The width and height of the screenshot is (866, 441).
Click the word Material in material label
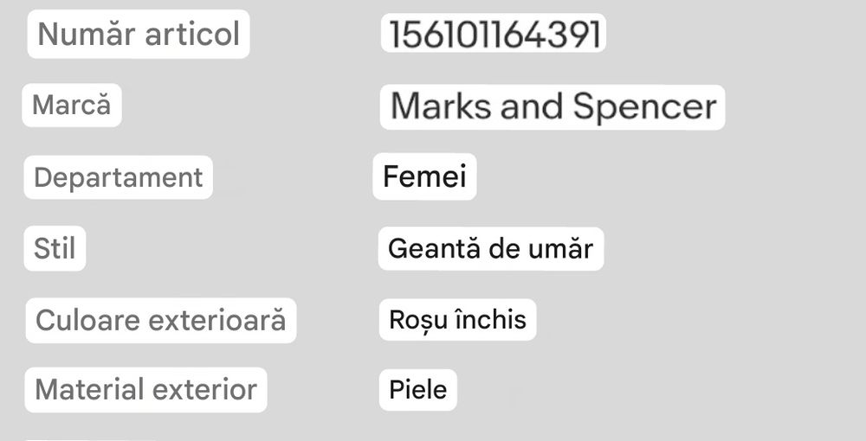(90, 390)
